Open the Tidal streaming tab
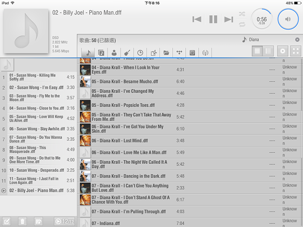 pos(179,52)
